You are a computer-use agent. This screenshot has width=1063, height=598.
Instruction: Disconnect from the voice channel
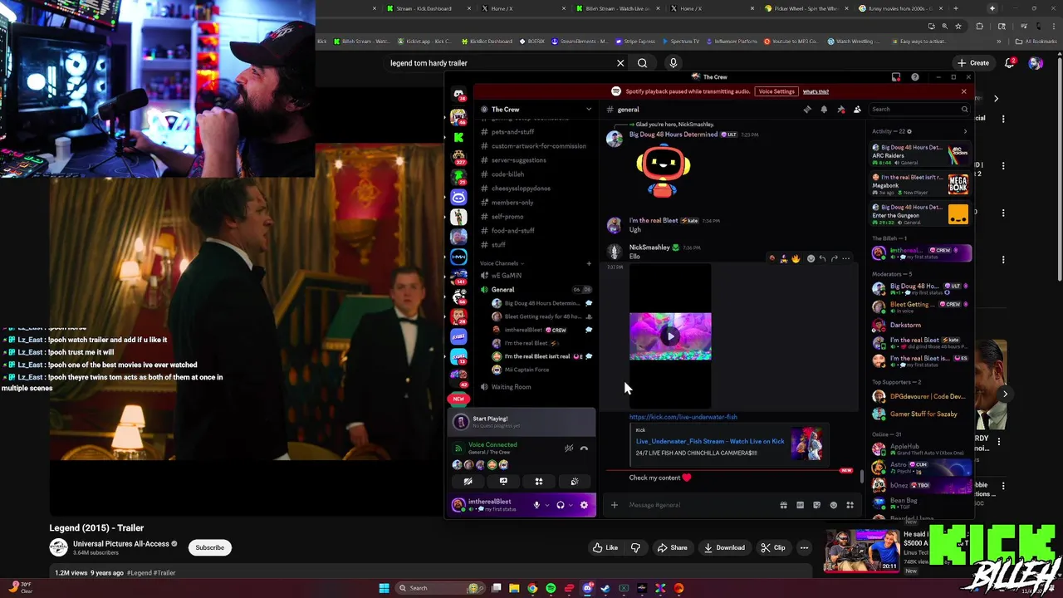click(584, 448)
